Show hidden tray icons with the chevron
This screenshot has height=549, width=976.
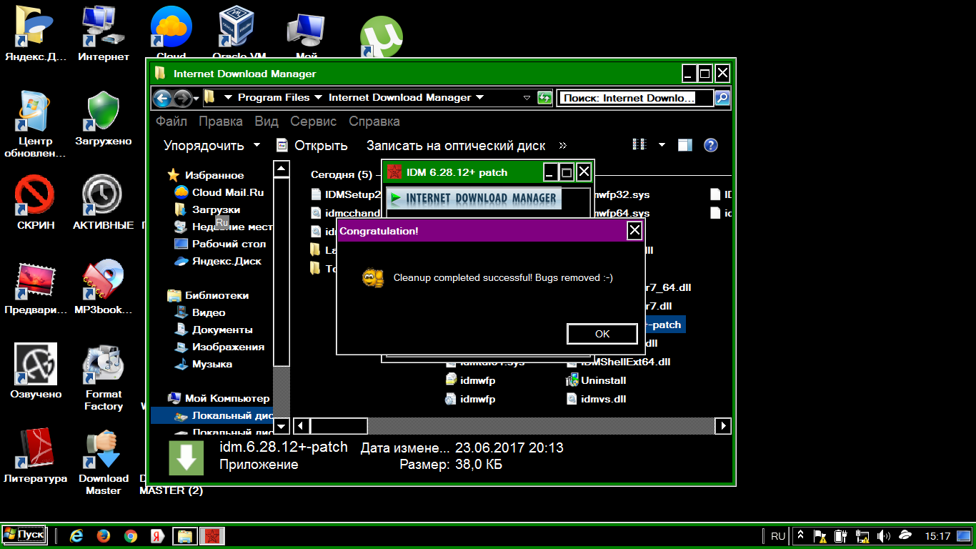[x=801, y=535]
